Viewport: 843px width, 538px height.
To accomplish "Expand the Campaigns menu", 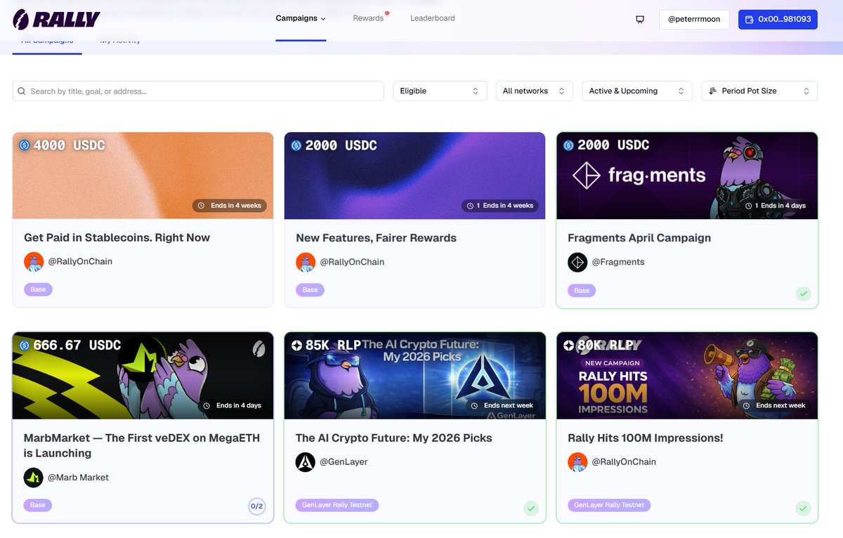I will tap(301, 18).
